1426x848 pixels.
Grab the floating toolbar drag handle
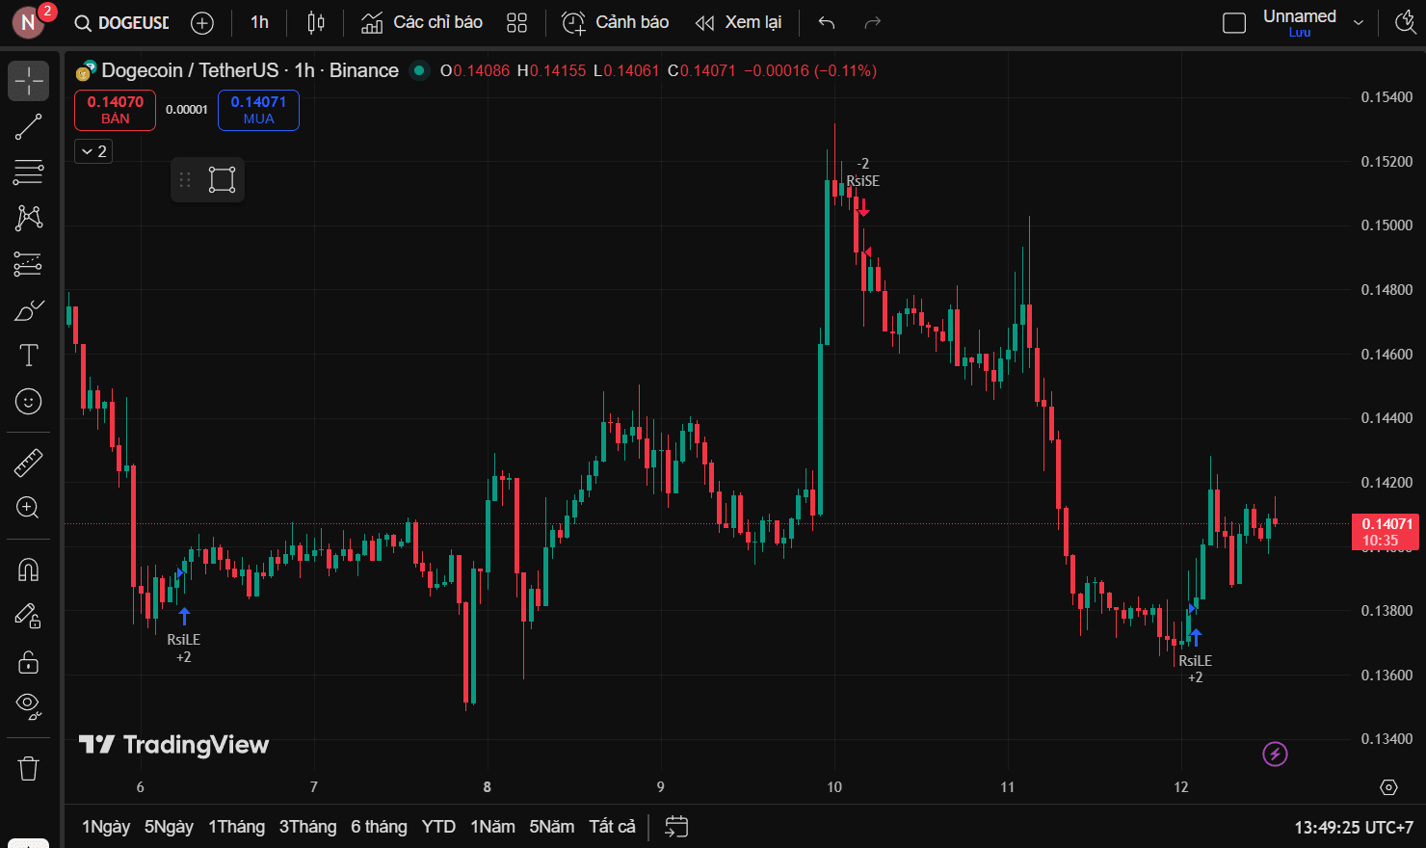[185, 180]
